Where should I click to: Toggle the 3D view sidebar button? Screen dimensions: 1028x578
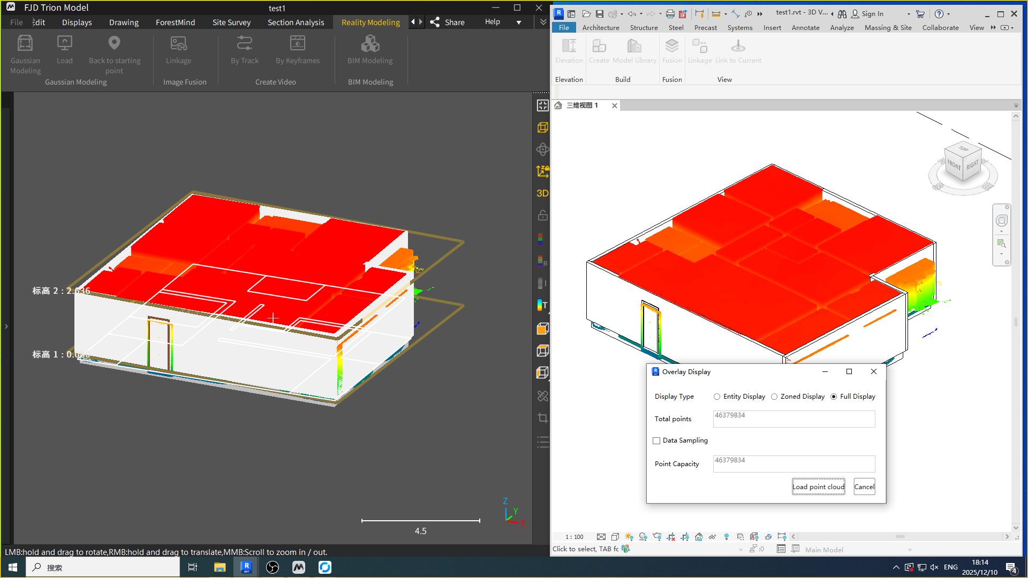pos(542,193)
